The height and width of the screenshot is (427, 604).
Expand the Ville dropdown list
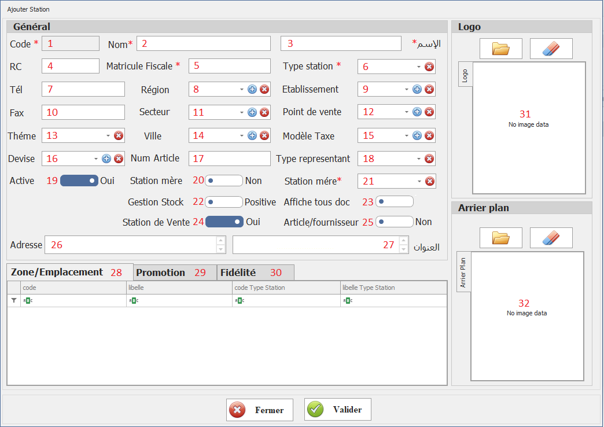click(x=242, y=136)
